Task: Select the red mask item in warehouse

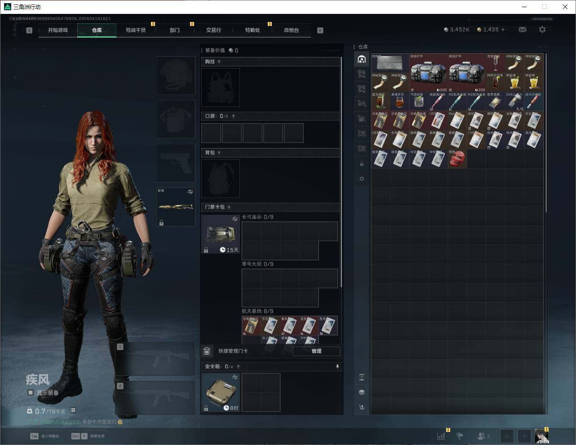Action: pos(457,159)
